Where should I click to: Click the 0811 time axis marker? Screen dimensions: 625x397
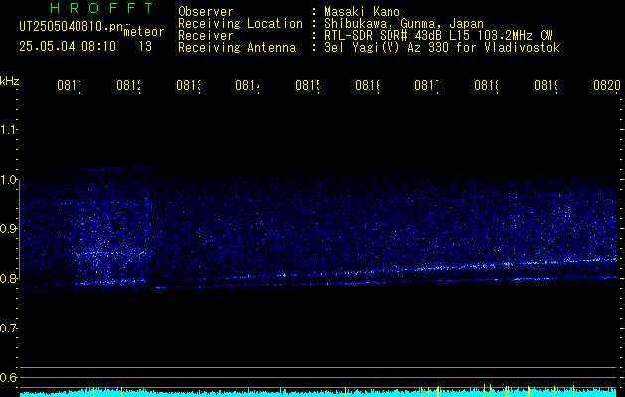pos(69,86)
